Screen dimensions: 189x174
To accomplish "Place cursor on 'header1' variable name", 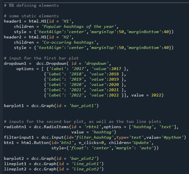I will (x=12, y=21).
